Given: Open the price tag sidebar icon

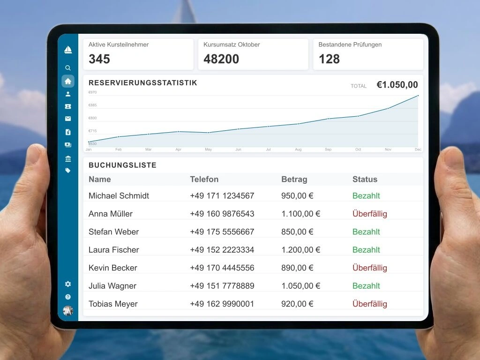Looking at the screenshot, I should click(x=68, y=171).
